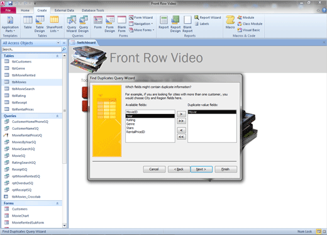The image size is (327, 235).
Task: Start the Report Wizard
Action: point(208,18)
